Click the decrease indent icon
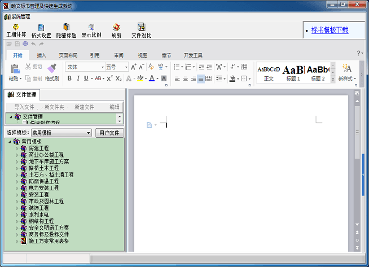 point(201,67)
